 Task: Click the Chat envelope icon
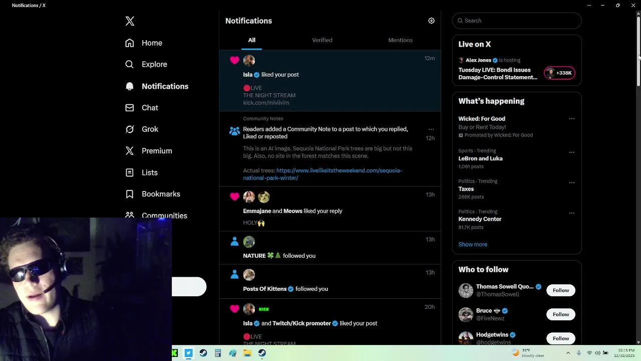click(130, 108)
